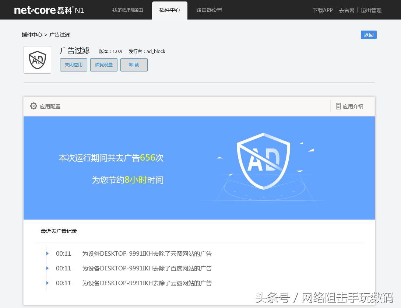
Task: Open 下载APP link
Action: pos(322,10)
